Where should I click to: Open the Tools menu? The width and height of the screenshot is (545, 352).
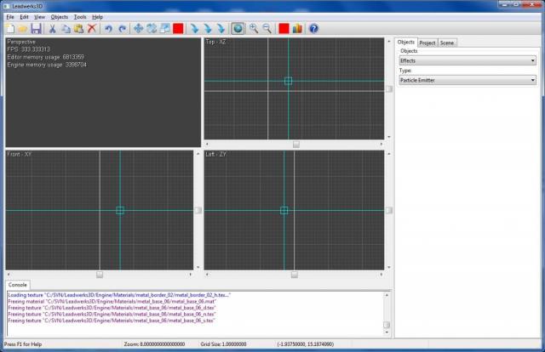[x=80, y=17]
